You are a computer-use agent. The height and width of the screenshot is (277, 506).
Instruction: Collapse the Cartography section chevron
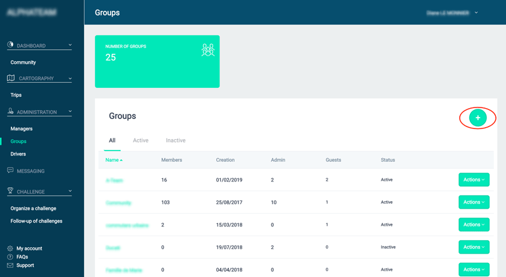(70, 78)
